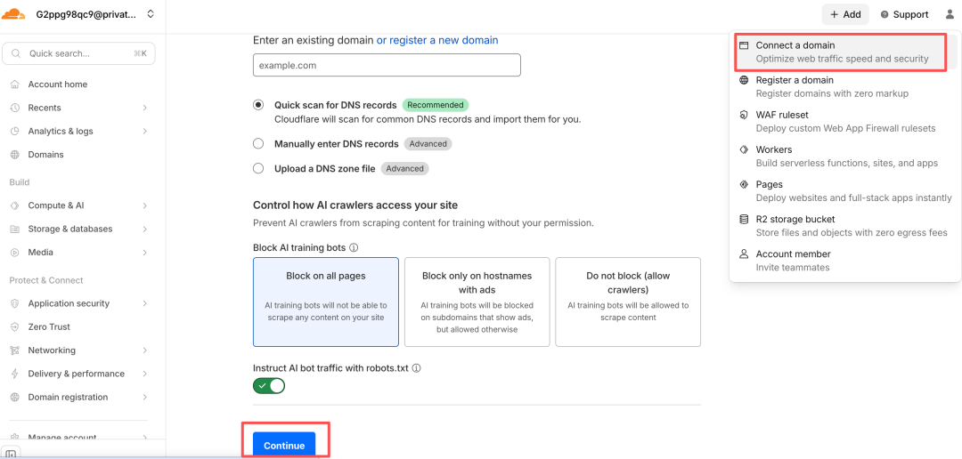962x459 pixels.
Task: Click the Register a domain globe icon
Action: click(x=744, y=80)
